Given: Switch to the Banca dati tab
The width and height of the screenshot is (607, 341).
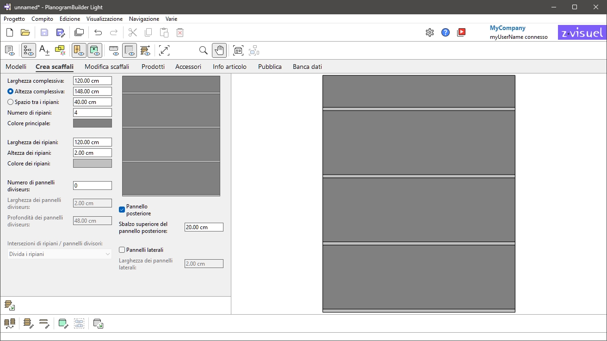Looking at the screenshot, I should coord(307,67).
